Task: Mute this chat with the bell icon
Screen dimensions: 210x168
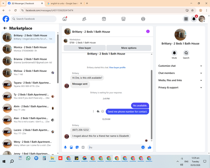Action: coord(174,53)
